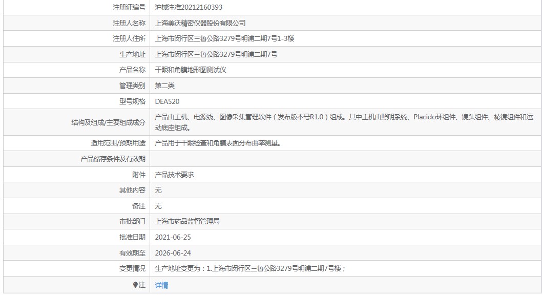Select registration number 沪械注准20212160393
This screenshot has height=297, width=543.
click(189, 7)
